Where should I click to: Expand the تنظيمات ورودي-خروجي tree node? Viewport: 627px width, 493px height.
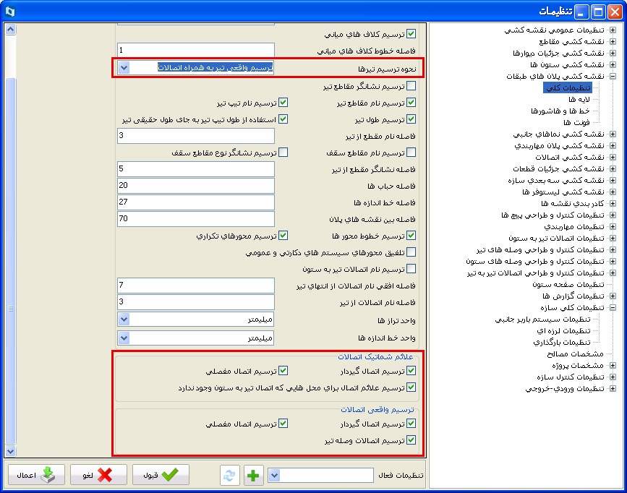613,388
